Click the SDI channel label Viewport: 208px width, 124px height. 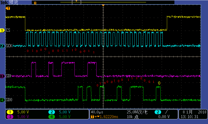point(8,76)
